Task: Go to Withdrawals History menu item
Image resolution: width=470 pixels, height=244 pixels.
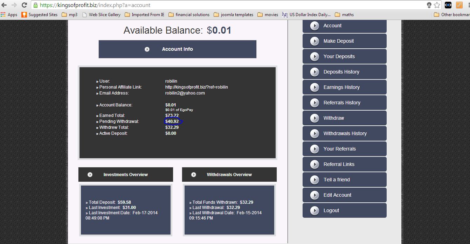Action: click(x=344, y=133)
